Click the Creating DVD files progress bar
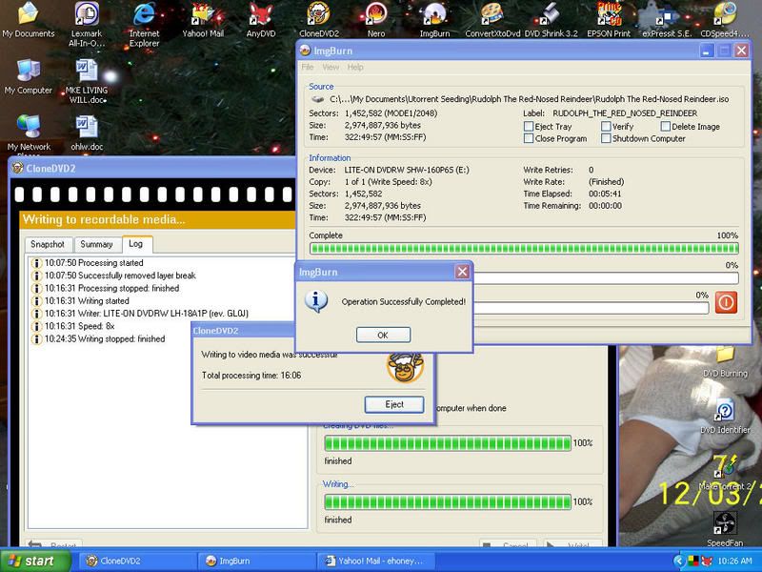 pos(448,443)
